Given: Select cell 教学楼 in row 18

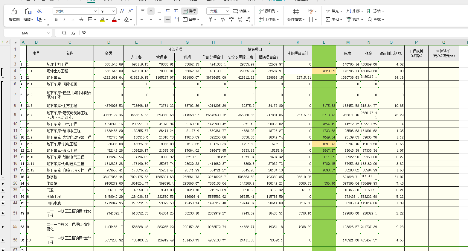Looking at the screenshot, I should (70, 177).
